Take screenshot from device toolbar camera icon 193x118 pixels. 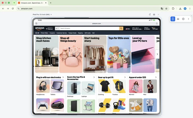coord(154,14)
